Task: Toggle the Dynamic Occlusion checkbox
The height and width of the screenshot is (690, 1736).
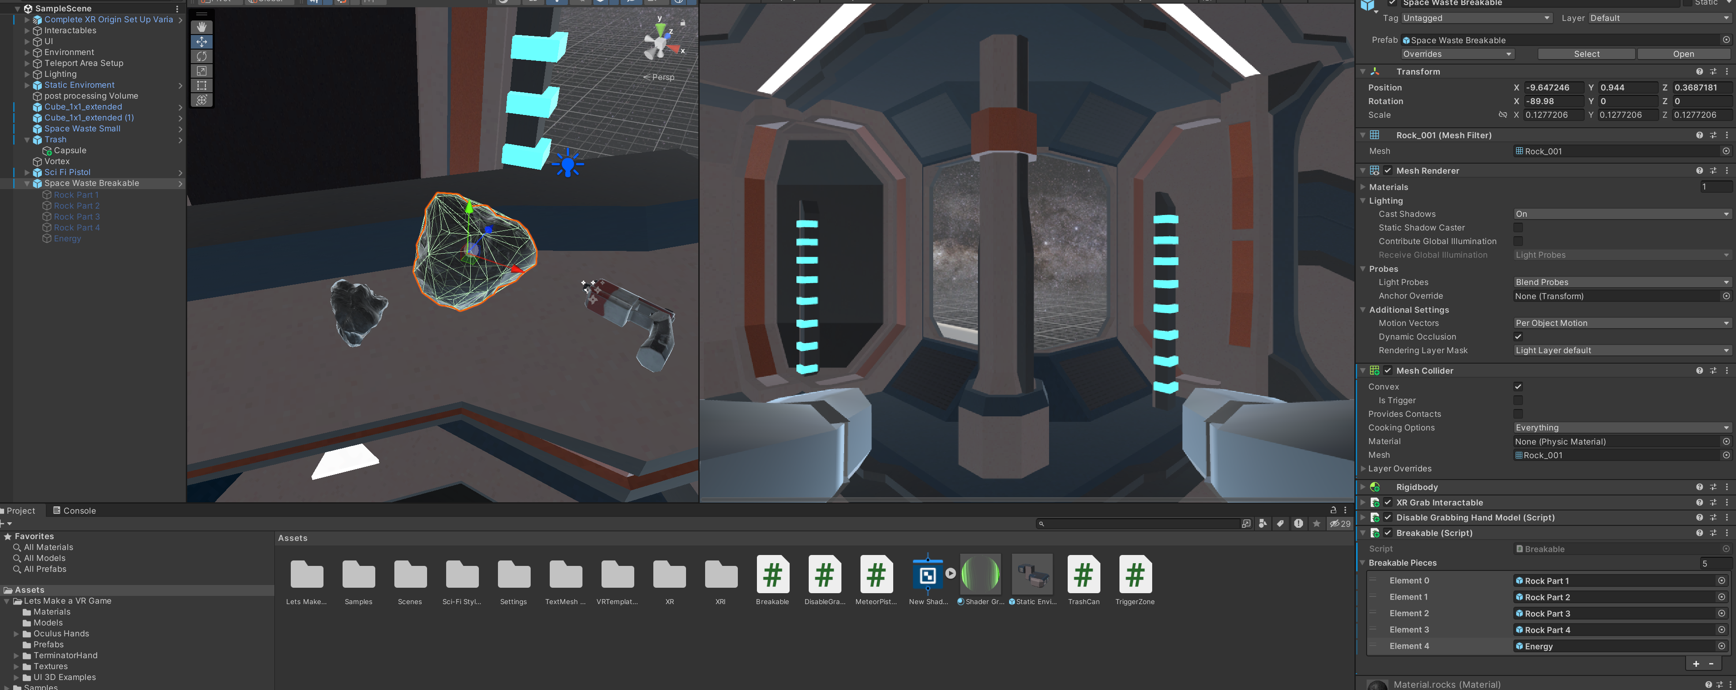Action: 1517,336
